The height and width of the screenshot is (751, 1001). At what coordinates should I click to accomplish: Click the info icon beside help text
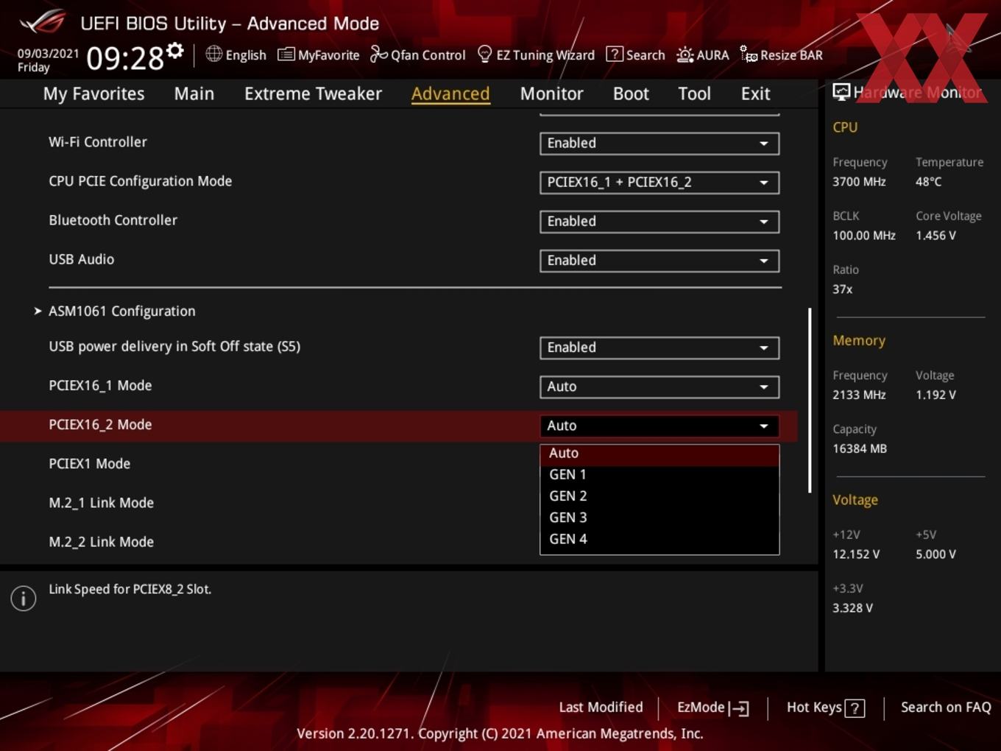[24, 599]
